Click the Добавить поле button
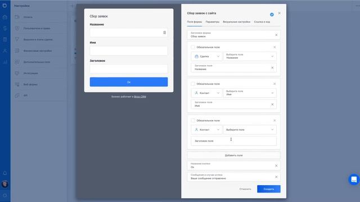 pyautogui.click(x=234, y=155)
